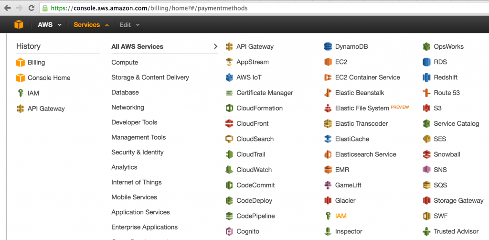Screen dimensions: 489x240
Task: Click the DynamoDB icon
Action: tap(328, 47)
